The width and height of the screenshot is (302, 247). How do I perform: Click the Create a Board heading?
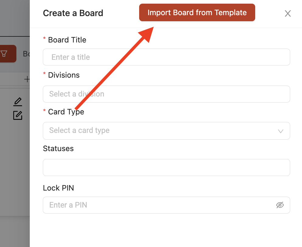point(73,13)
